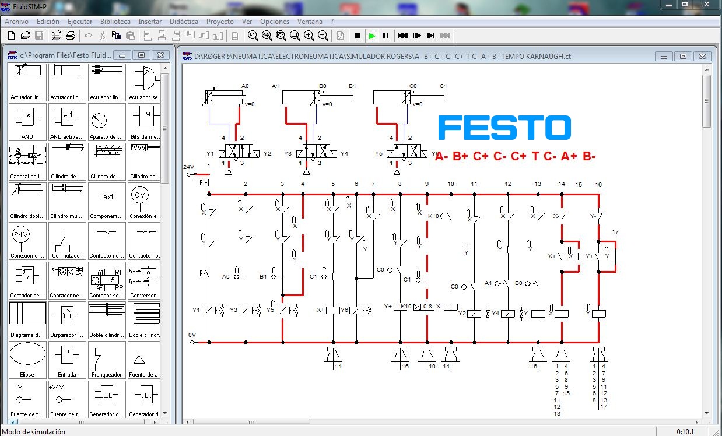Select the Franqueador component
The image size is (722, 436).
click(107, 360)
